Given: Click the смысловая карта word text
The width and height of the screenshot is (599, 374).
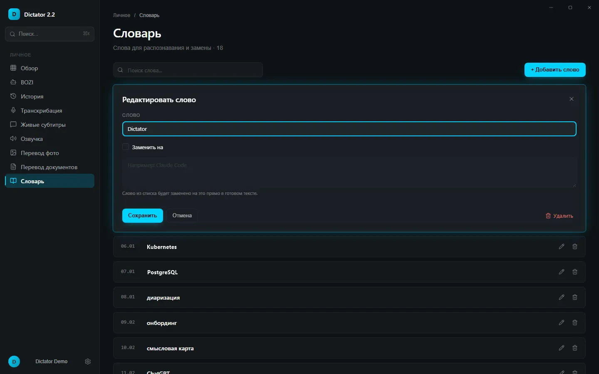Looking at the screenshot, I should pos(170,348).
